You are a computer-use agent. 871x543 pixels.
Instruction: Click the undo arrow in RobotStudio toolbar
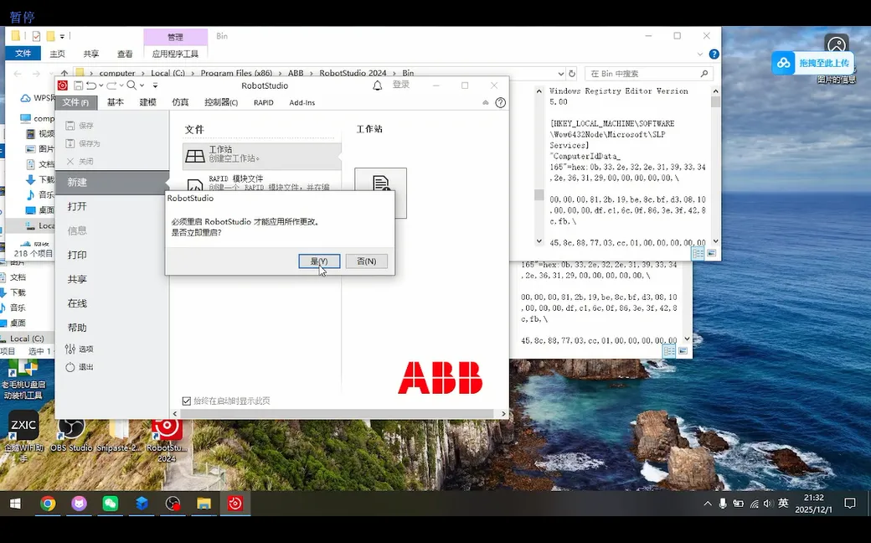click(91, 85)
